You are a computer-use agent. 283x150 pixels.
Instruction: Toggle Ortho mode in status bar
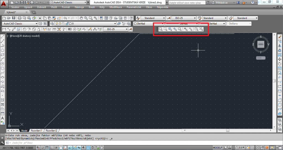[x=51, y=148]
